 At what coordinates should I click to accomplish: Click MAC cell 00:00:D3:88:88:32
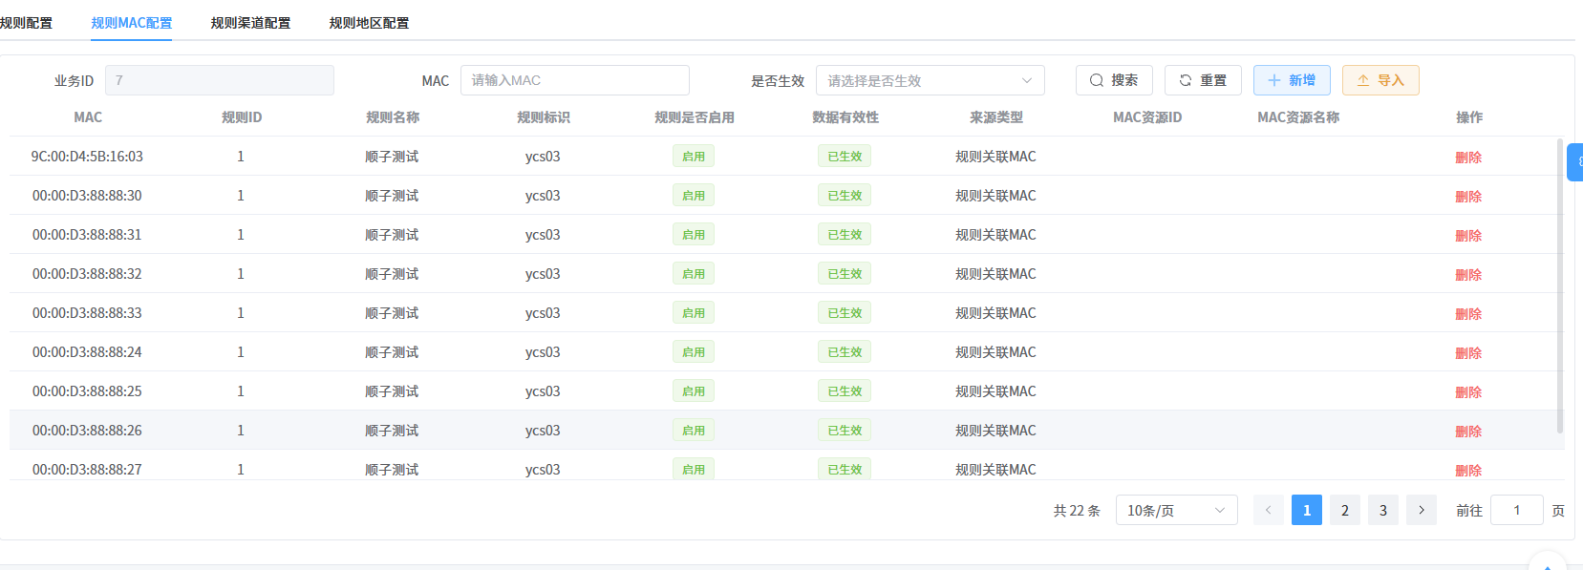87,274
